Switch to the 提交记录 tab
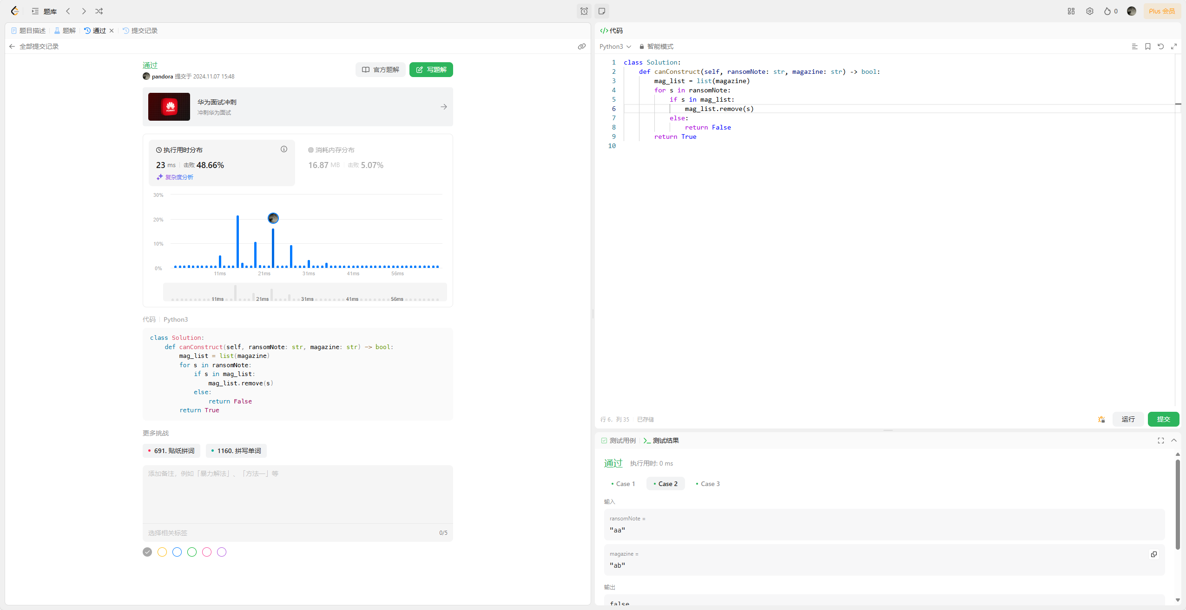This screenshot has height=610, width=1186. point(140,31)
